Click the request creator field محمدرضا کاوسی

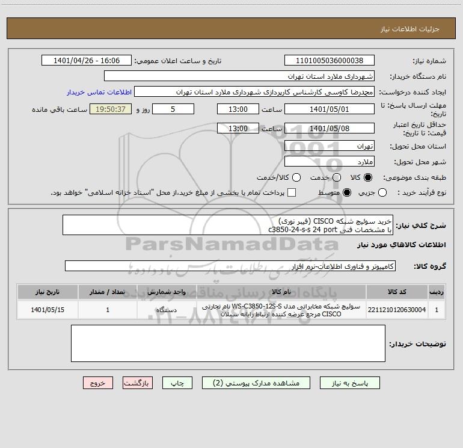pyautogui.click(x=254, y=92)
